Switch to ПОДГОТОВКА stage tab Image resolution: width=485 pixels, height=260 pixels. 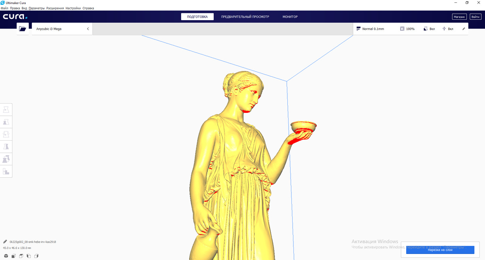click(x=197, y=17)
